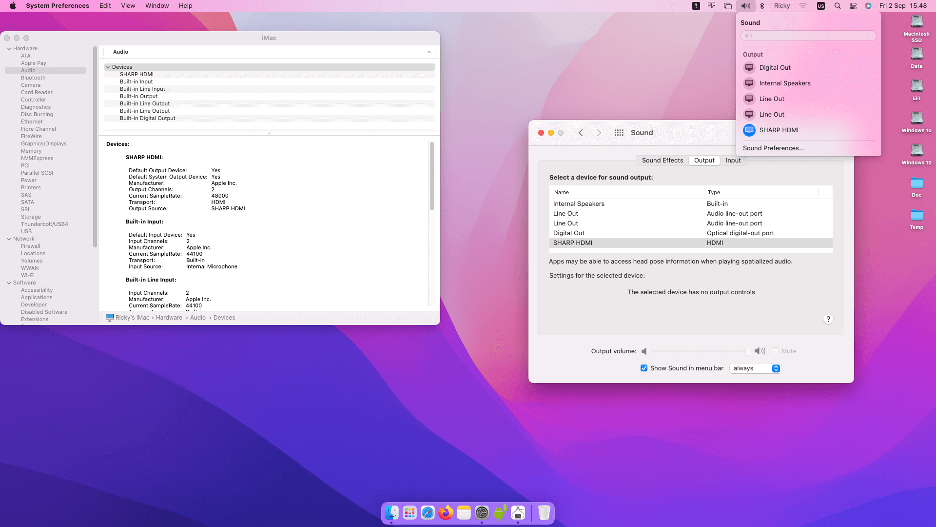The height and width of the screenshot is (527, 936).
Task: Click the forward navigation arrow in Sound window
Action: (599, 132)
